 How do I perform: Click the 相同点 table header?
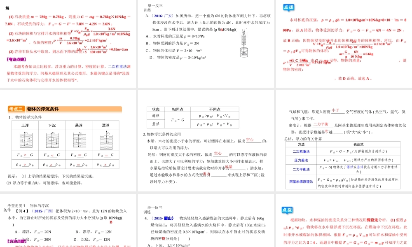[178, 109]
